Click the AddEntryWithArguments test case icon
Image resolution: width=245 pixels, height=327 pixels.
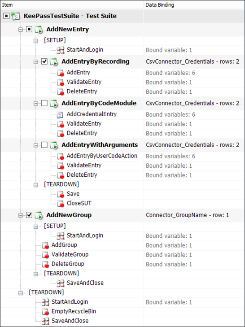click(54, 145)
